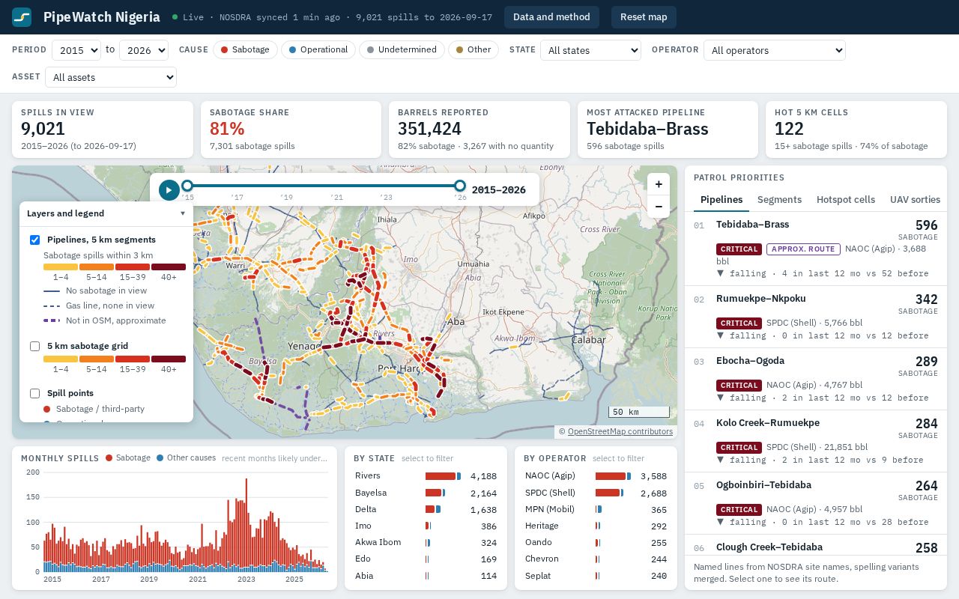Zoom in on the map
The image size is (959, 599).
[659, 184]
